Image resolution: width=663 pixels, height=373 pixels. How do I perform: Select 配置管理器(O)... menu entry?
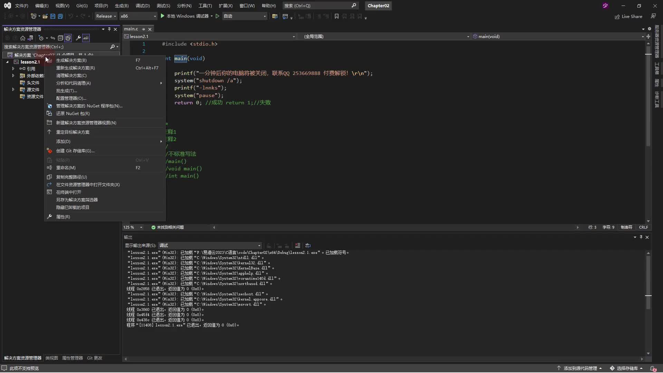pyautogui.click(x=105, y=98)
